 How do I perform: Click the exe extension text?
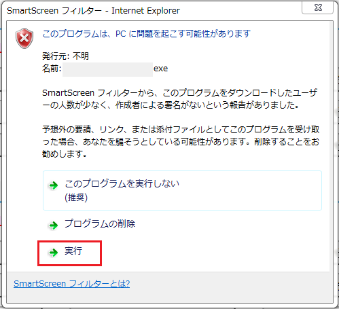coord(161,69)
